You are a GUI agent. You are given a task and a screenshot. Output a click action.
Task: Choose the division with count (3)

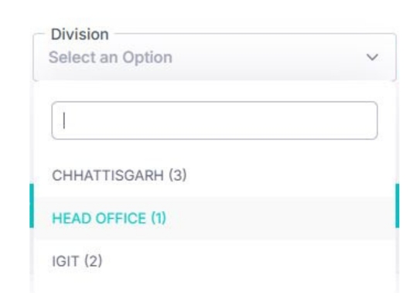(x=214, y=175)
